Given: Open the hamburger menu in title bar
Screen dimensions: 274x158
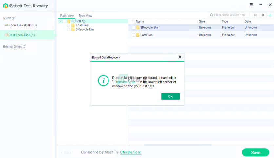Looking at the screenshot, I should pos(251,5).
